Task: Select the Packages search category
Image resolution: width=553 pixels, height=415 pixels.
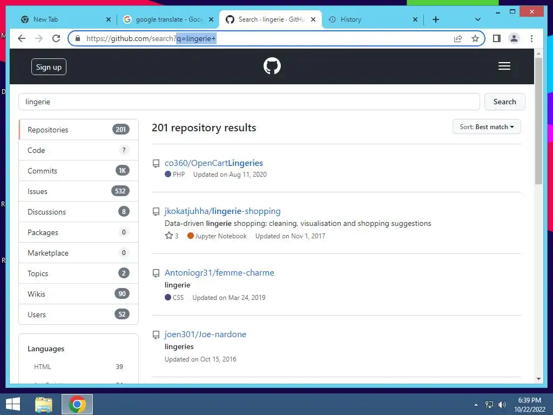Action: (79, 232)
